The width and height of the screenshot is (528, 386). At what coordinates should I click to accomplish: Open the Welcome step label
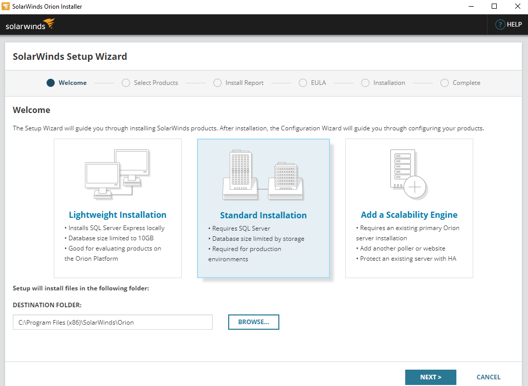[73, 83]
